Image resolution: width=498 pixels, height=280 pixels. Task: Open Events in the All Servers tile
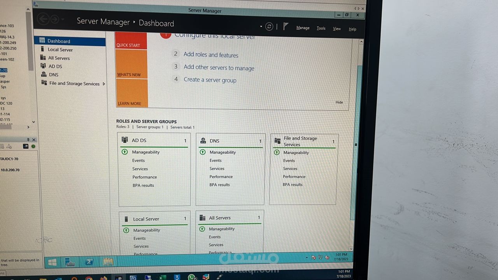(x=215, y=237)
